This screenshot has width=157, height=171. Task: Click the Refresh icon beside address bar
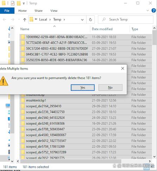pyautogui.click(x=90, y=19)
